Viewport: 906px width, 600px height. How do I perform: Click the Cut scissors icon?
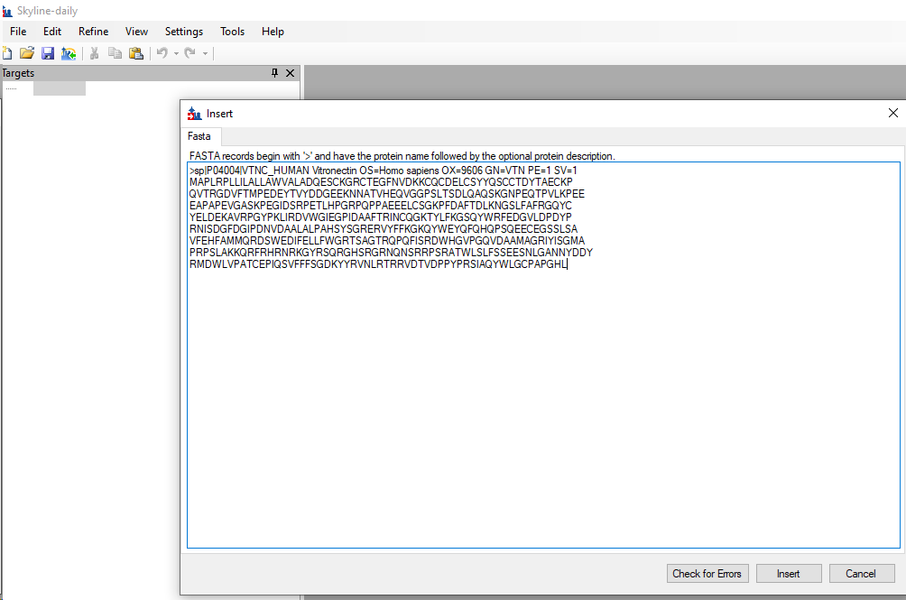pyautogui.click(x=94, y=53)
